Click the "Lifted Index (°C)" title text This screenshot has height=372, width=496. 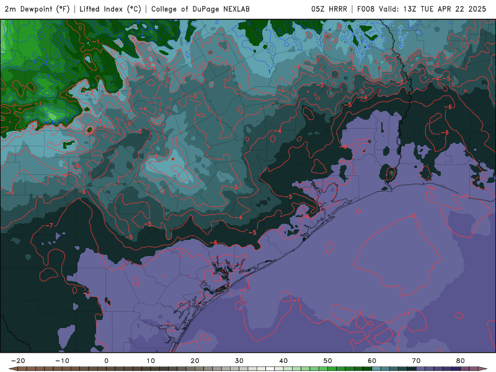pyautogui.click(x=110, y=9)
